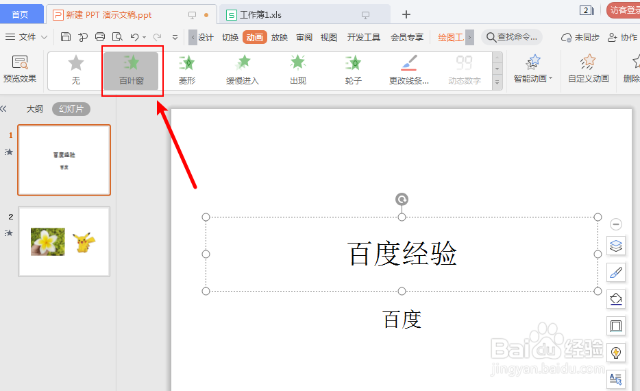The image size is (640, 391).
Task: Collapse the floating toolbar minus button
Action: (616, 224)
